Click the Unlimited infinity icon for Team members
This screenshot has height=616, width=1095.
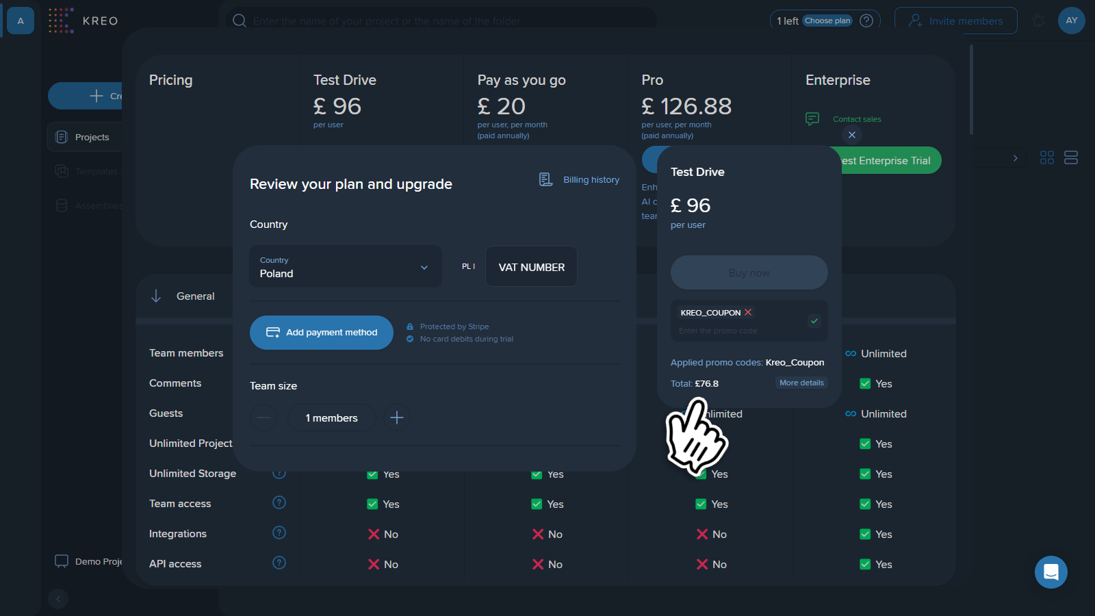[851, 353]
